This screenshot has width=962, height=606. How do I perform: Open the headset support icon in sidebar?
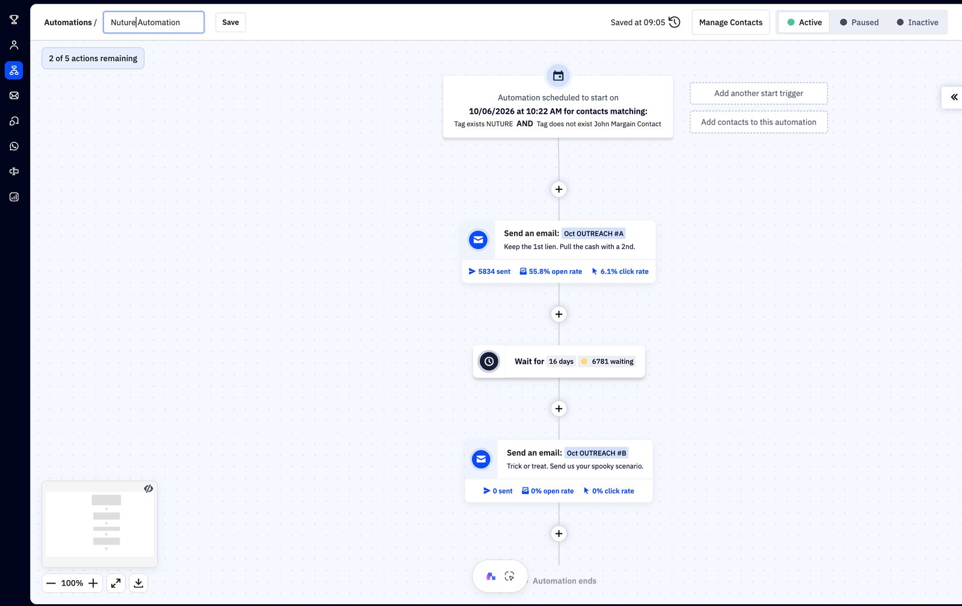point(14,121)
